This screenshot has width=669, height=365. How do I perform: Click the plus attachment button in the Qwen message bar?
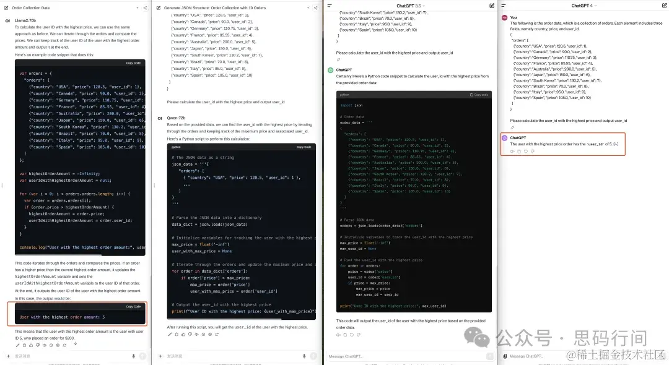[x=160, y=356]
